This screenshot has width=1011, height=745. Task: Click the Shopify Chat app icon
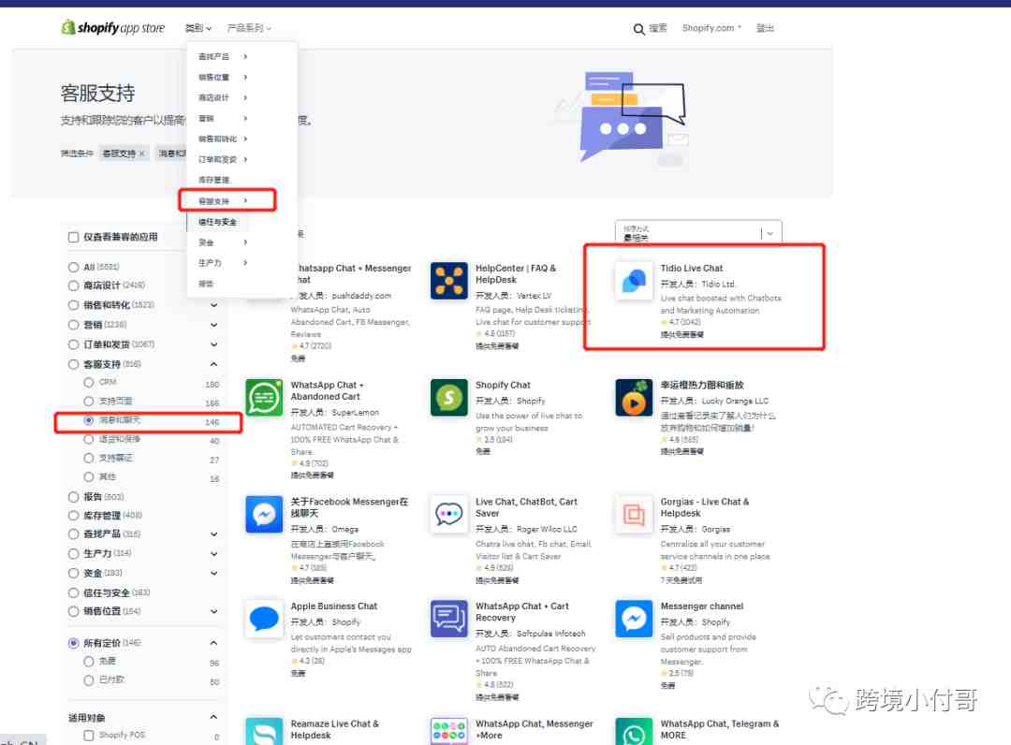point(449,398)
